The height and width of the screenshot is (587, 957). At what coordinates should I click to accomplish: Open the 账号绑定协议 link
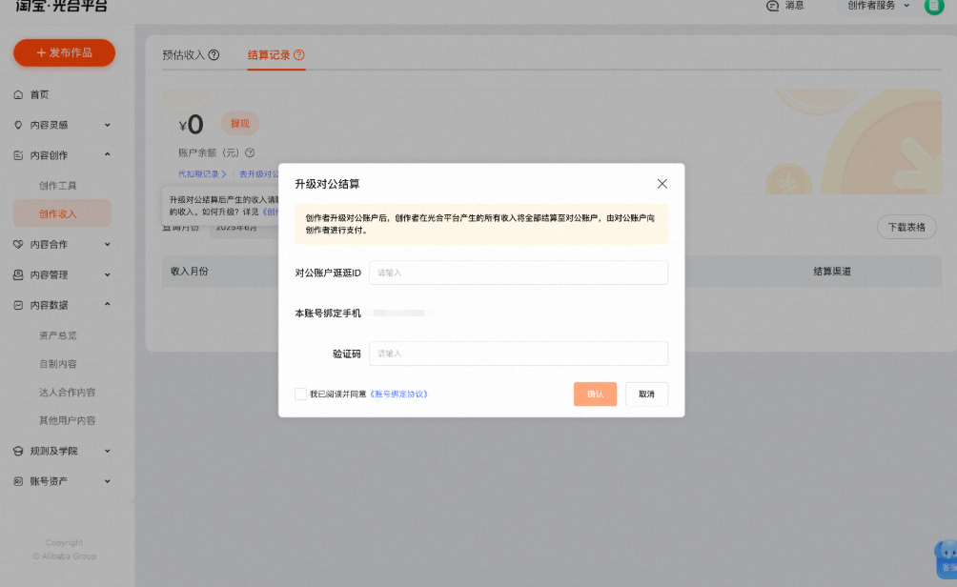(399, 395)
